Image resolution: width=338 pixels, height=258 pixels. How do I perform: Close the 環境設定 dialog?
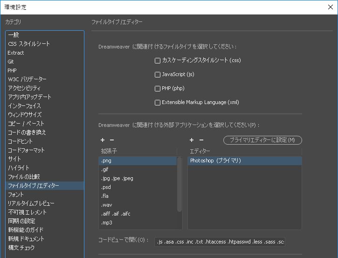tap(331, 7)
